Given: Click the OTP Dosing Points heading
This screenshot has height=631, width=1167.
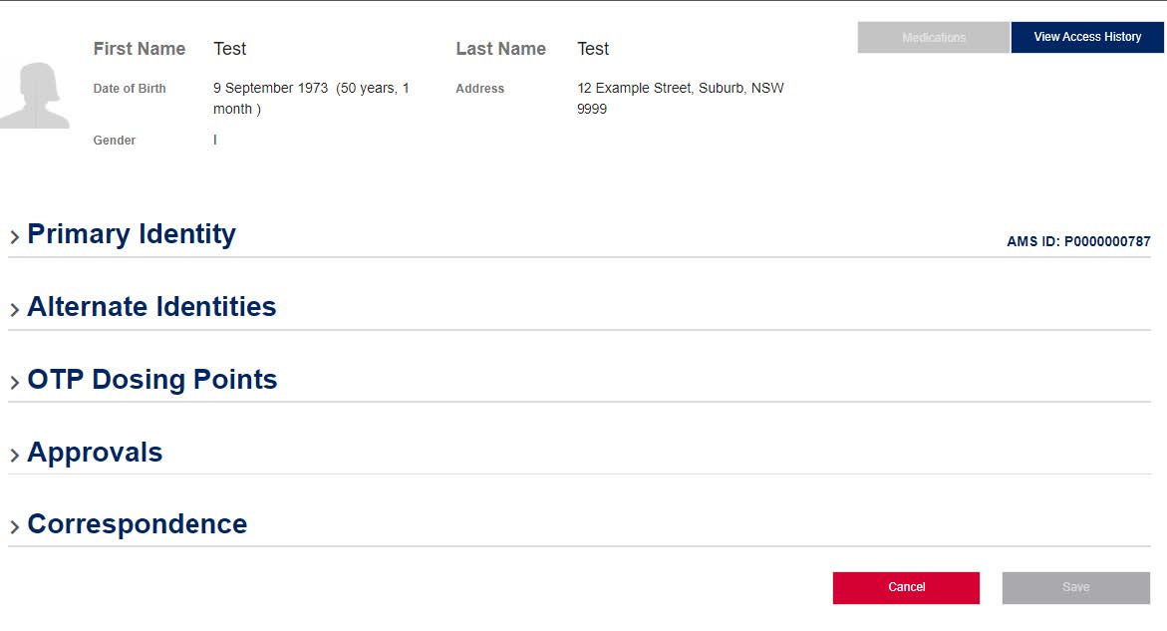Looking at the screenshot, I should [x=152, y=380].
